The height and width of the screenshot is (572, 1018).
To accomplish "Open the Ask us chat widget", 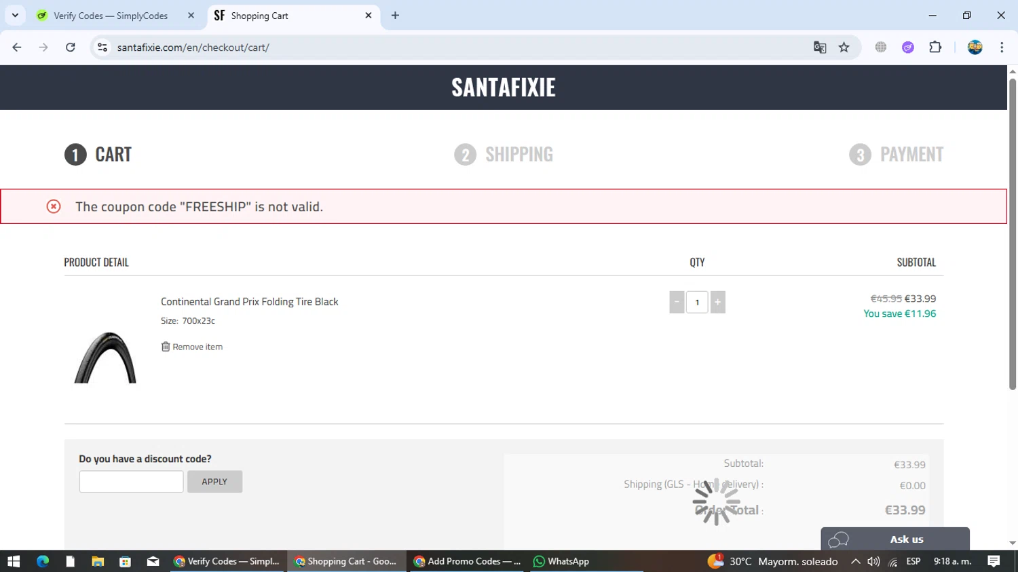I will [895, 539].
